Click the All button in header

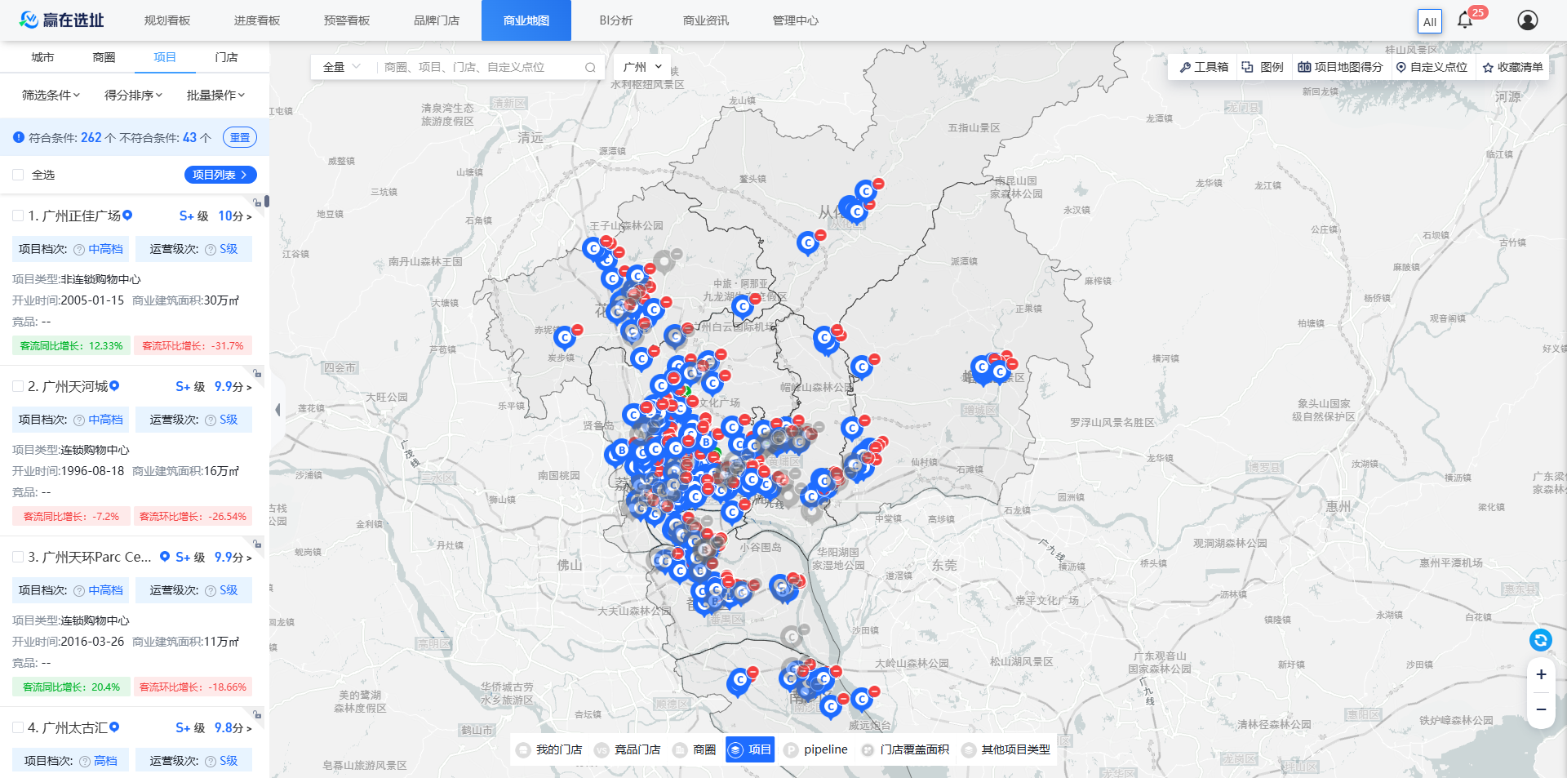click(x=1430, y=21)
